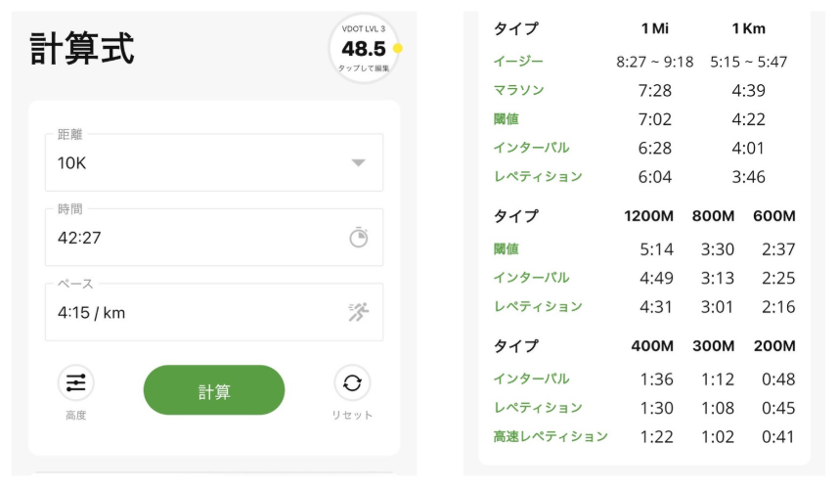Click the イージー pace type label

click(x=518, y=62)
